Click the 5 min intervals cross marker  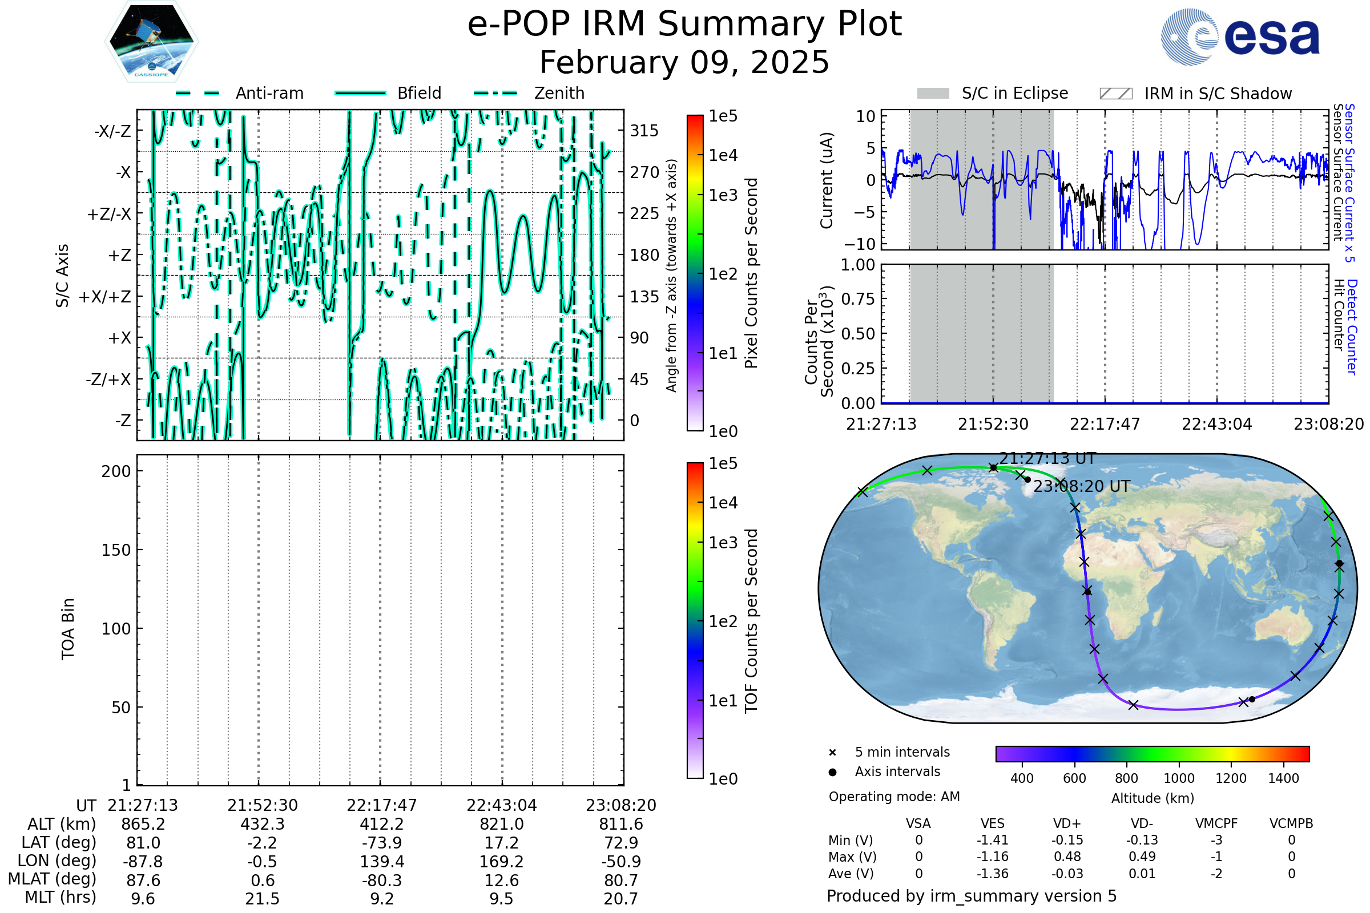point(832,753)
